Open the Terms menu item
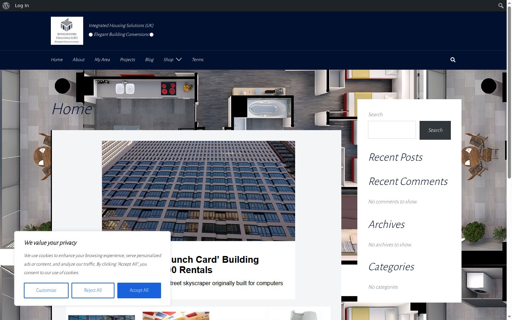 (198, 60)
